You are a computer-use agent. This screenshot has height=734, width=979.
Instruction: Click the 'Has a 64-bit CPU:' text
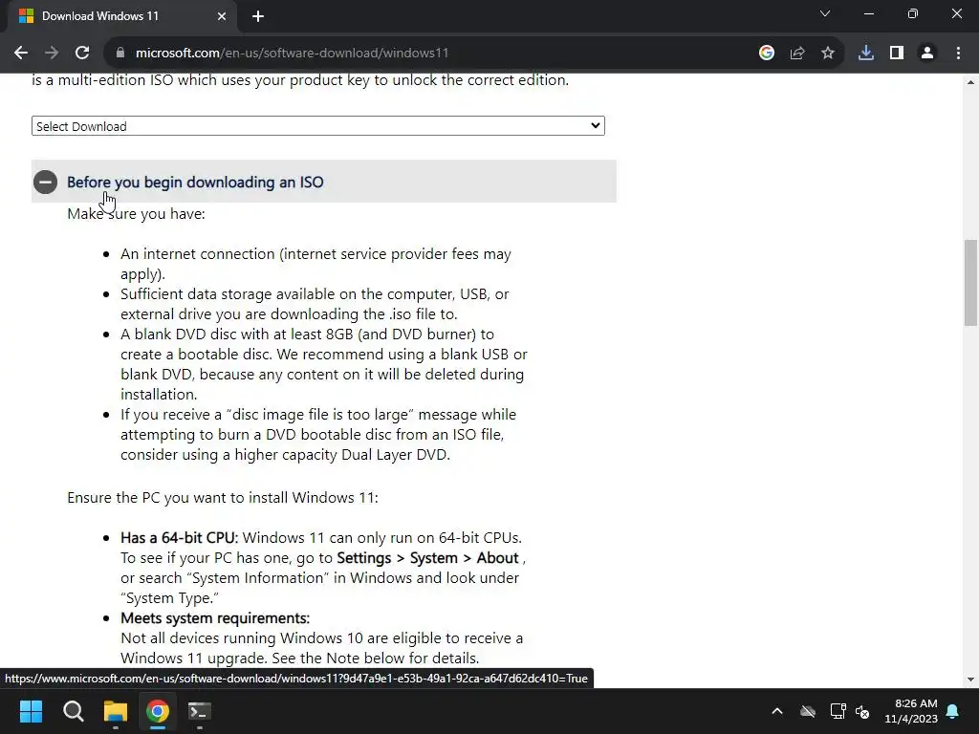(x=179, y=538)
